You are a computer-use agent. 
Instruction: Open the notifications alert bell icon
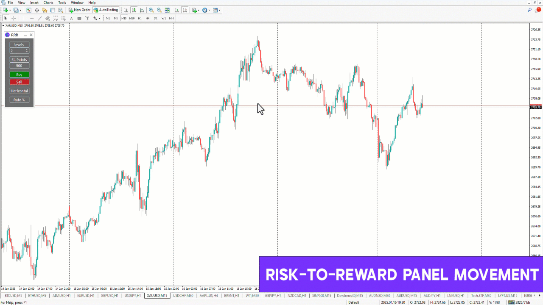pyautogui.click(x=538, y=10)
